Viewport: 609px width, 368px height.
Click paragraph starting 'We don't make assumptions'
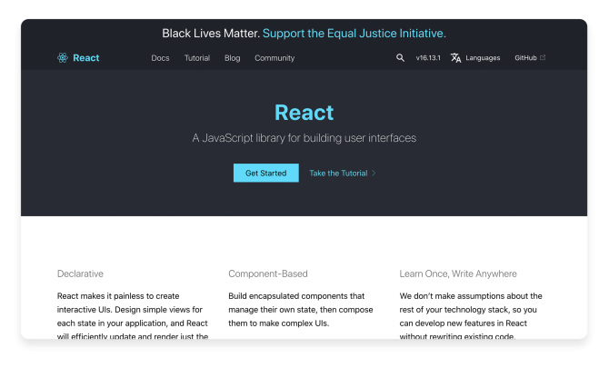click(x=471, y=316)
